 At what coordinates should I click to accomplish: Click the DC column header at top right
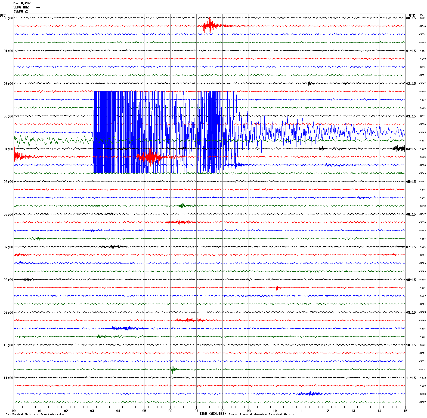(422, 15)
